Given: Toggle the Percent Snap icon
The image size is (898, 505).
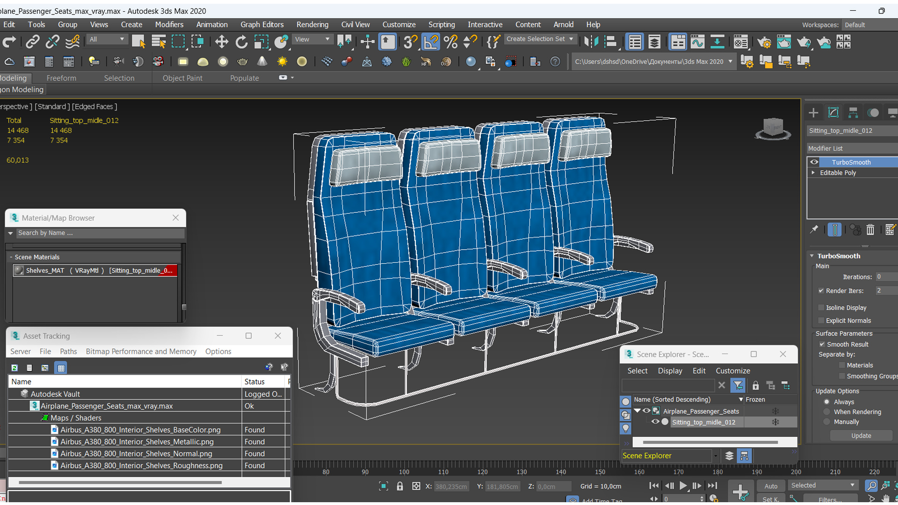Looking at the screenshot, I should pyautogui.click(x=450, y=42).
